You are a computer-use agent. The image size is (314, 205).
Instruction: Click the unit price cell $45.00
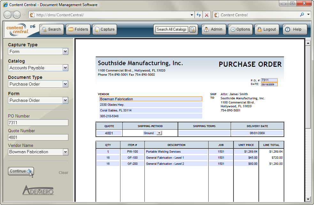(246, 157)
